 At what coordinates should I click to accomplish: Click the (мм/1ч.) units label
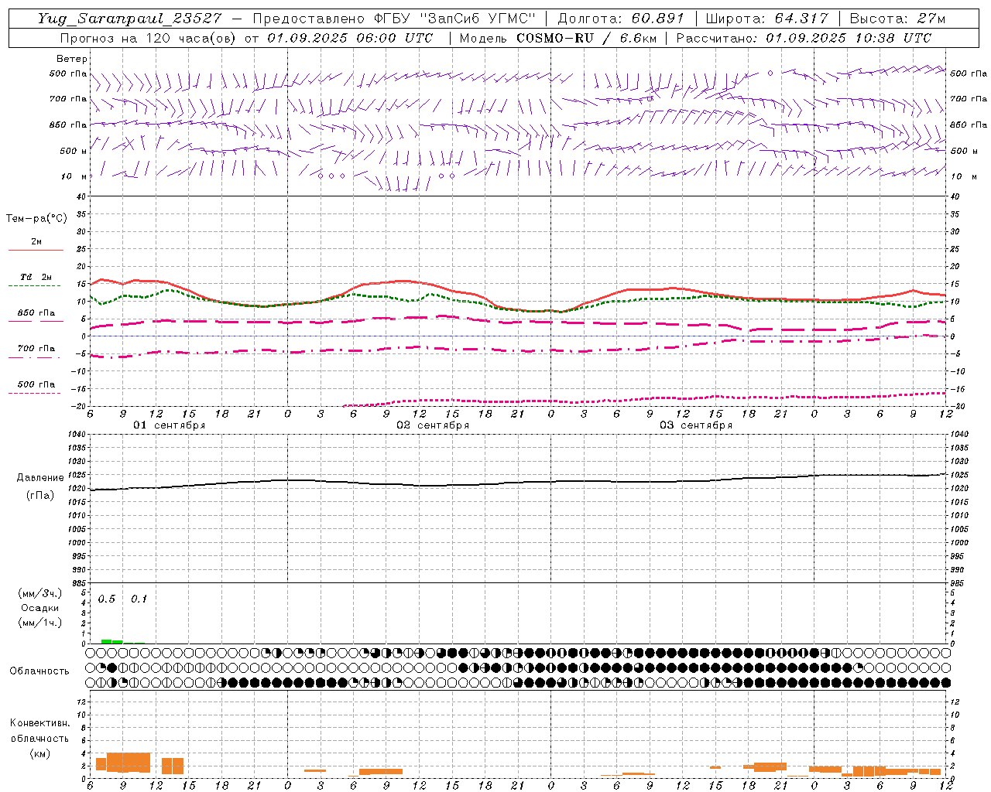tap(40, 623)
